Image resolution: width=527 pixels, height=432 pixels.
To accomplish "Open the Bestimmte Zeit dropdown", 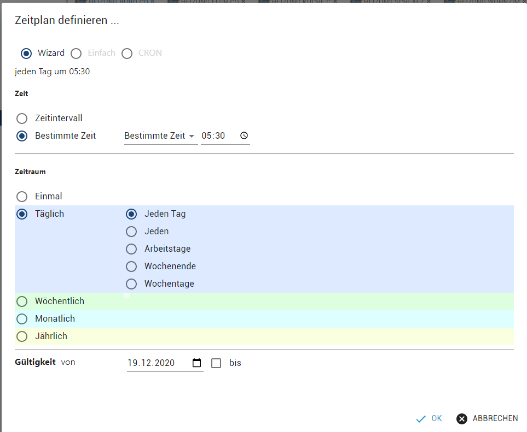I will (x=161, y=136).
